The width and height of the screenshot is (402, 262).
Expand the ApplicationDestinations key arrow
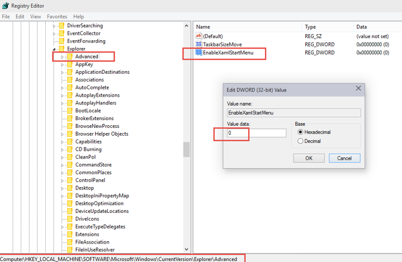tap(62, 73)
